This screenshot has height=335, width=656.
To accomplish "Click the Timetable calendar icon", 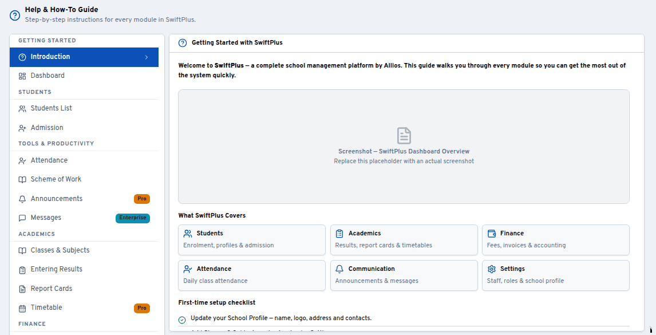I will pyautogui.click(x=22, y=309).
